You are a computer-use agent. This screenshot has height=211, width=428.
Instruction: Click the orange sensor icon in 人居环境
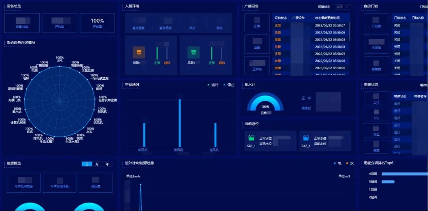click(x=139, y=52)
